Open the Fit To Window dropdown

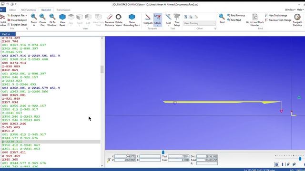(x=52, y=24)
